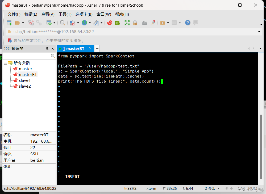The image size is (266, 194).
Task: Click the 83x25 terminal size entry
Action: (x=170, y=188)
